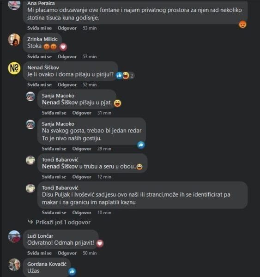
Task: Toggle 'Sviđa mi se' on Luči Lončar's comment
Action: point(39,253)
